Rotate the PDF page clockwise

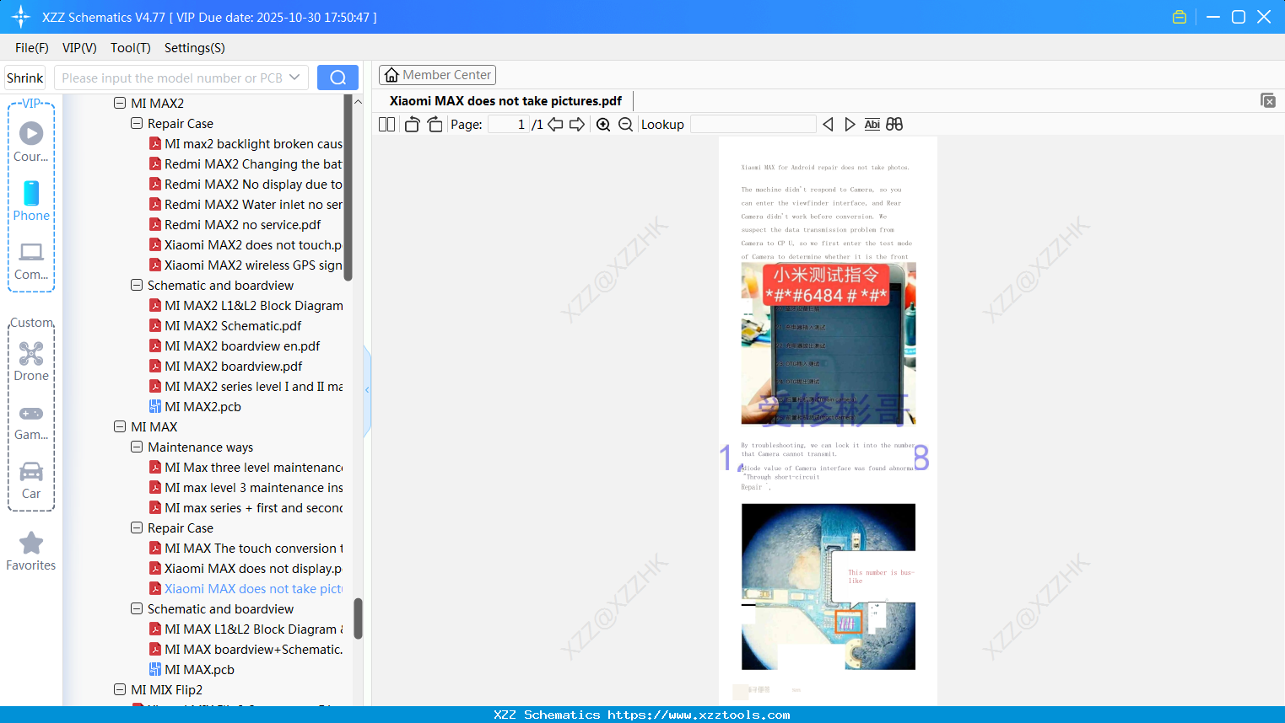[435, 125]
